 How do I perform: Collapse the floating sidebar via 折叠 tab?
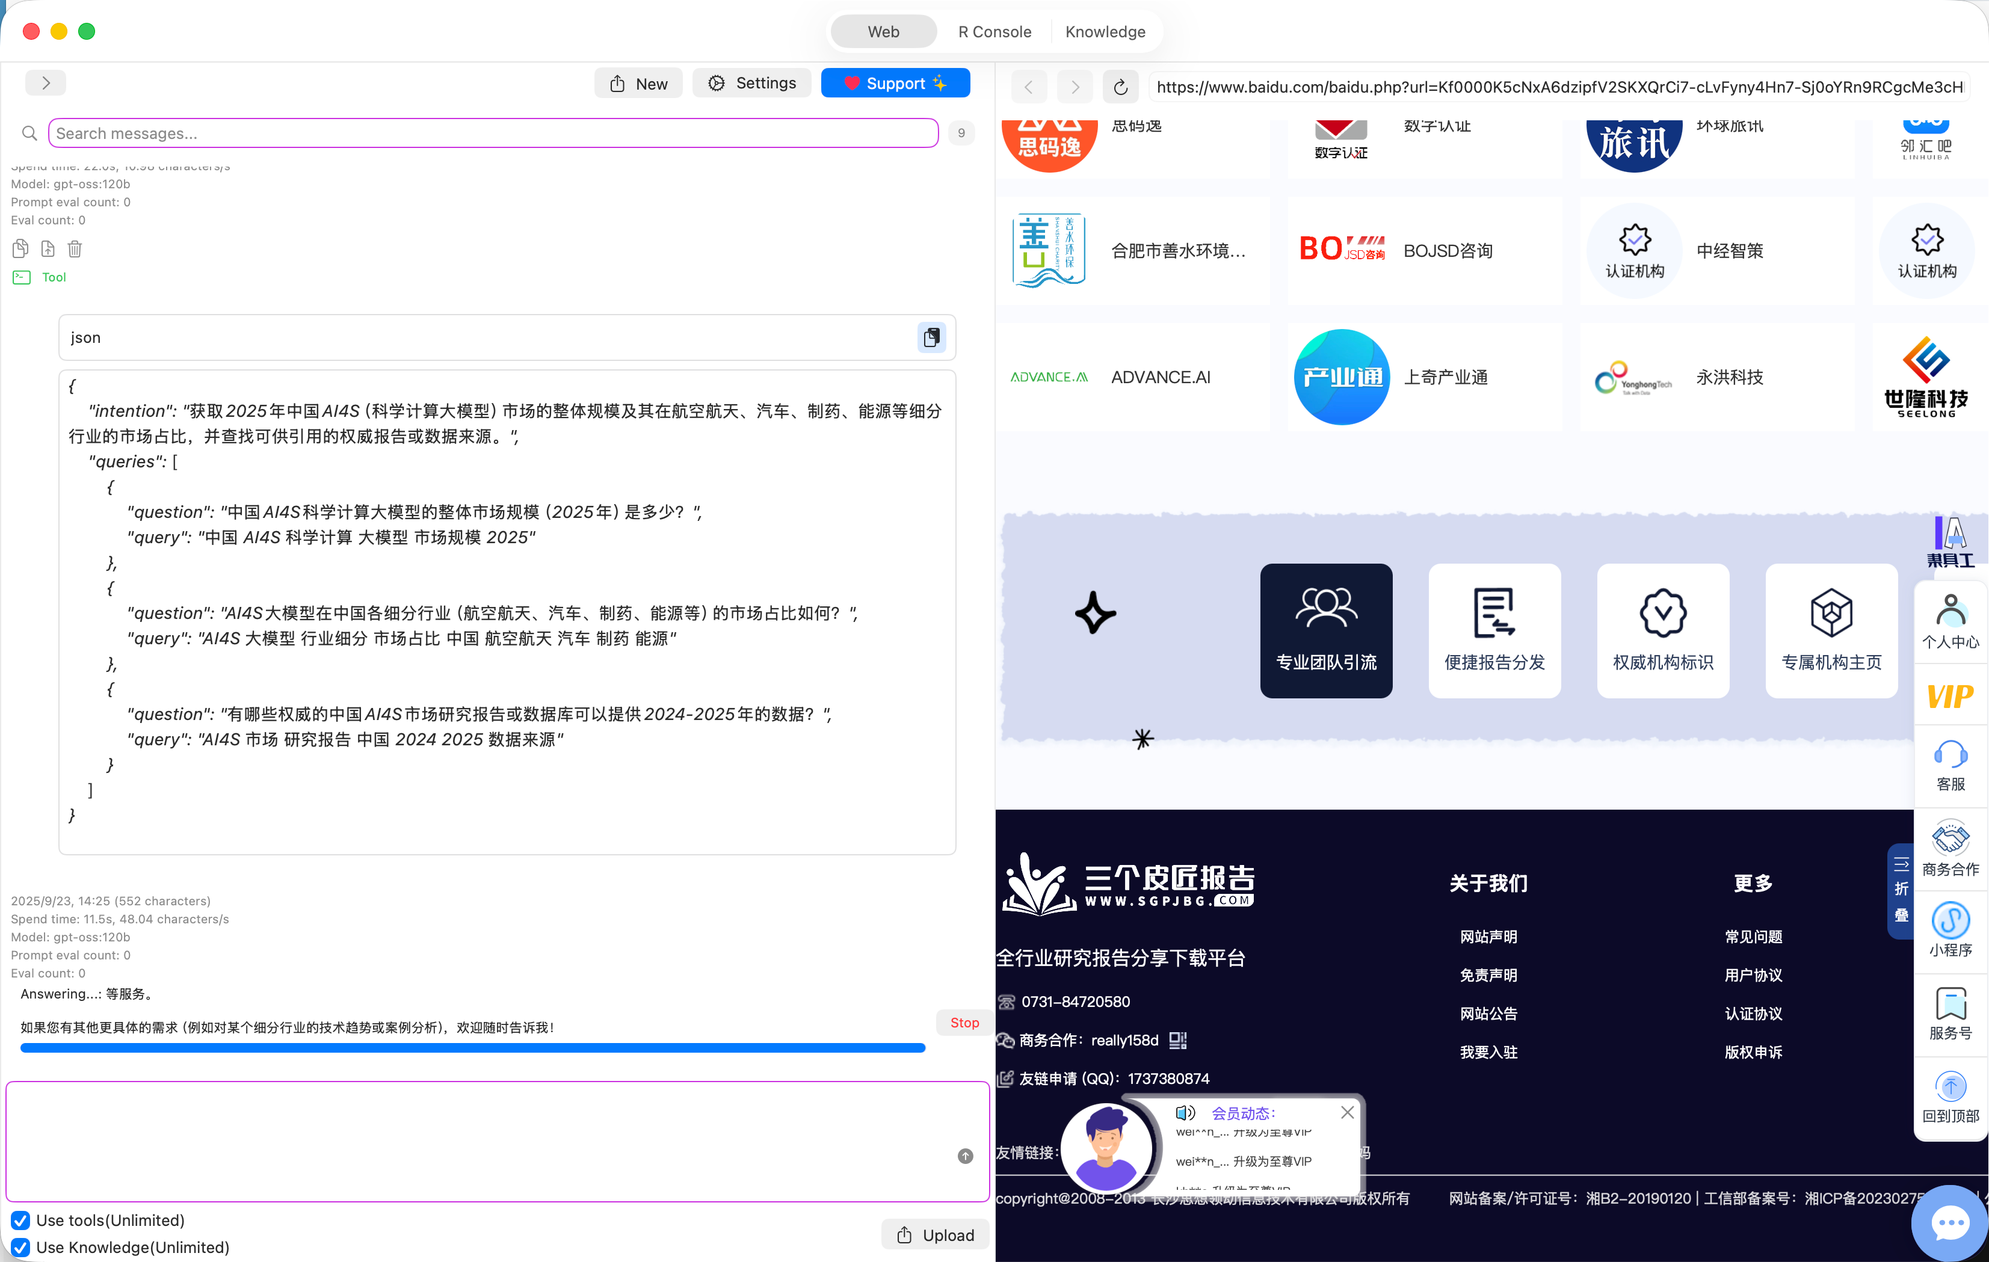coord(1901,890)
